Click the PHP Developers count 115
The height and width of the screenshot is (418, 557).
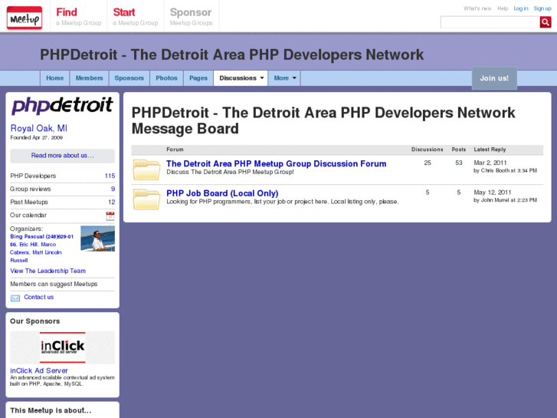[x=110, y=176]
